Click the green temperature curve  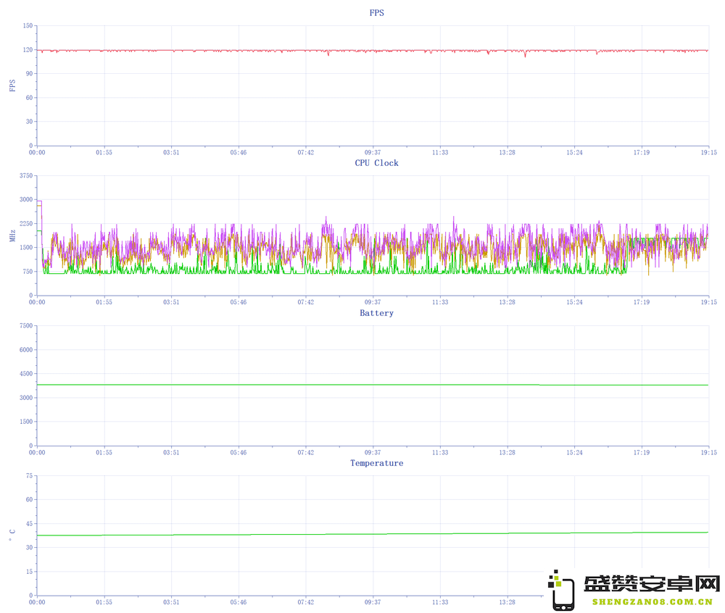(x=373, y=534)
